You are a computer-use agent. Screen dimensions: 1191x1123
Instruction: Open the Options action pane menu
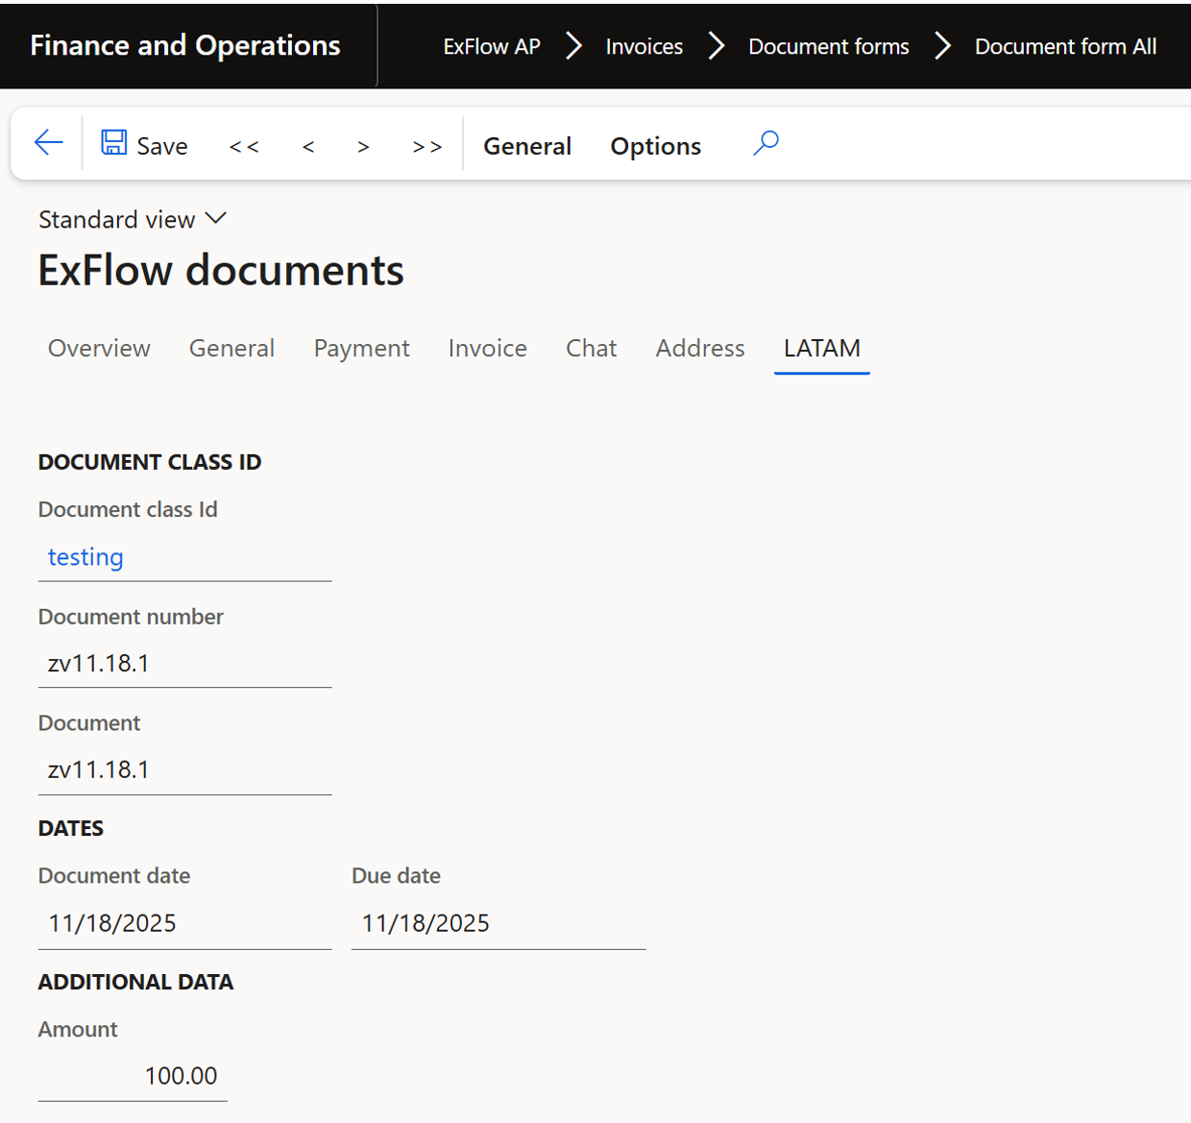[655, 146]
